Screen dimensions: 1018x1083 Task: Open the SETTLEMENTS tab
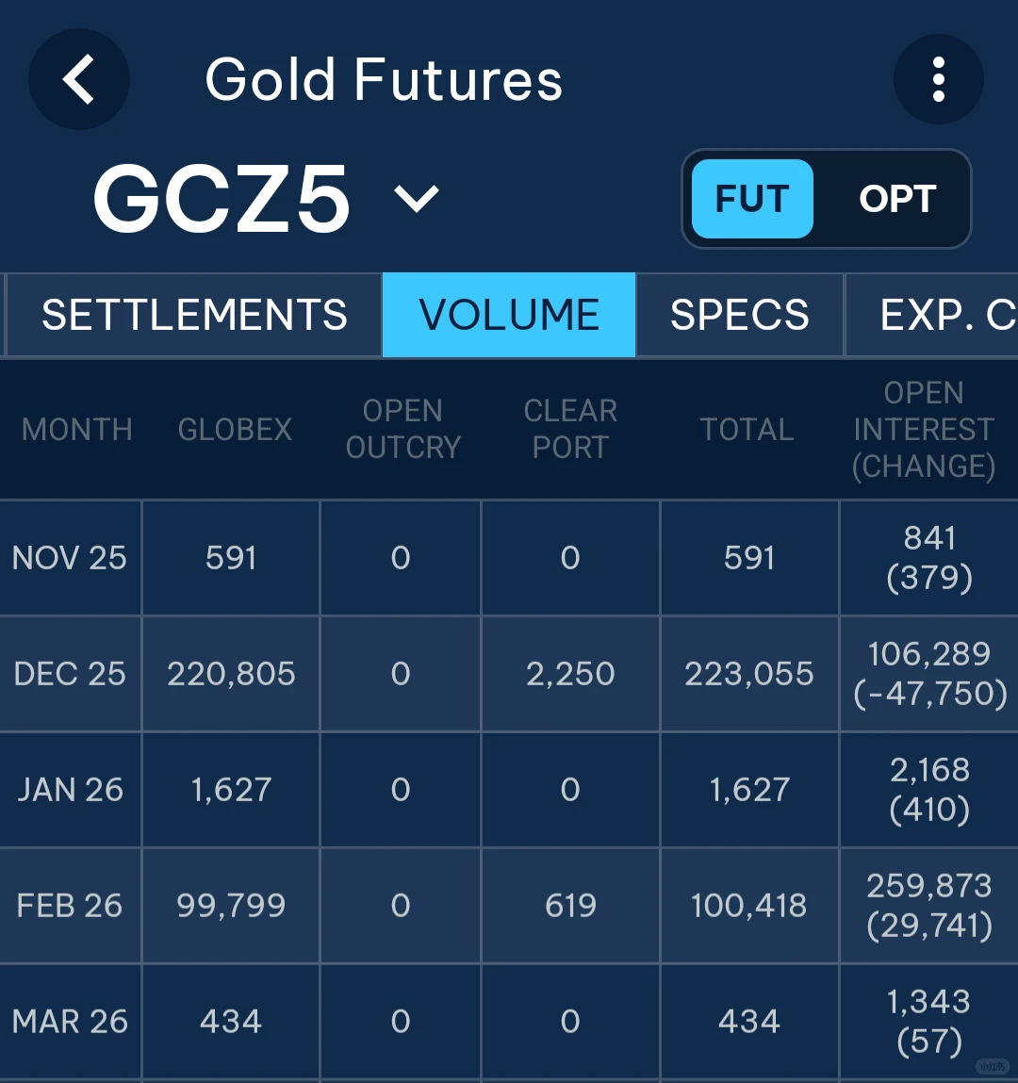(194, 315)
